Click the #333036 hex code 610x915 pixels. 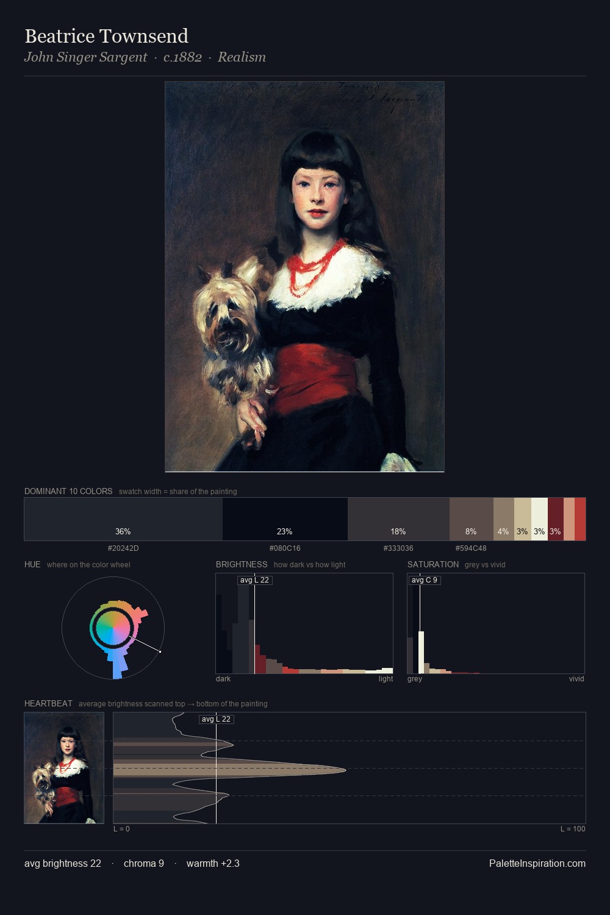(398, 548)
